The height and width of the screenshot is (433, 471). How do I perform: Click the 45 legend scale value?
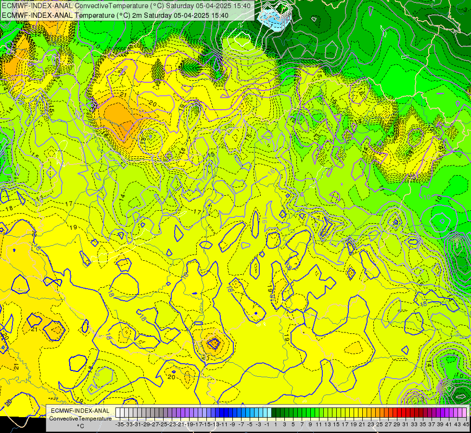(x=466, y=424)
